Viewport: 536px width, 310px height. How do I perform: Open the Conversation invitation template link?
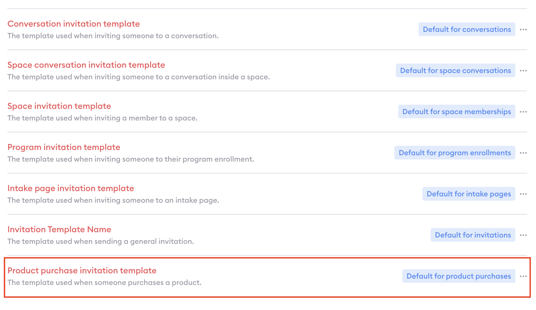pyautogui.click(x=74, y=24)
